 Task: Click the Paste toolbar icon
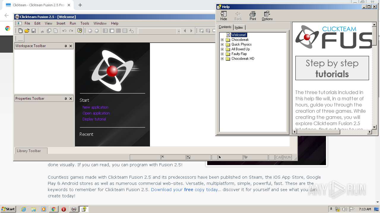click(x=56, y=31)
